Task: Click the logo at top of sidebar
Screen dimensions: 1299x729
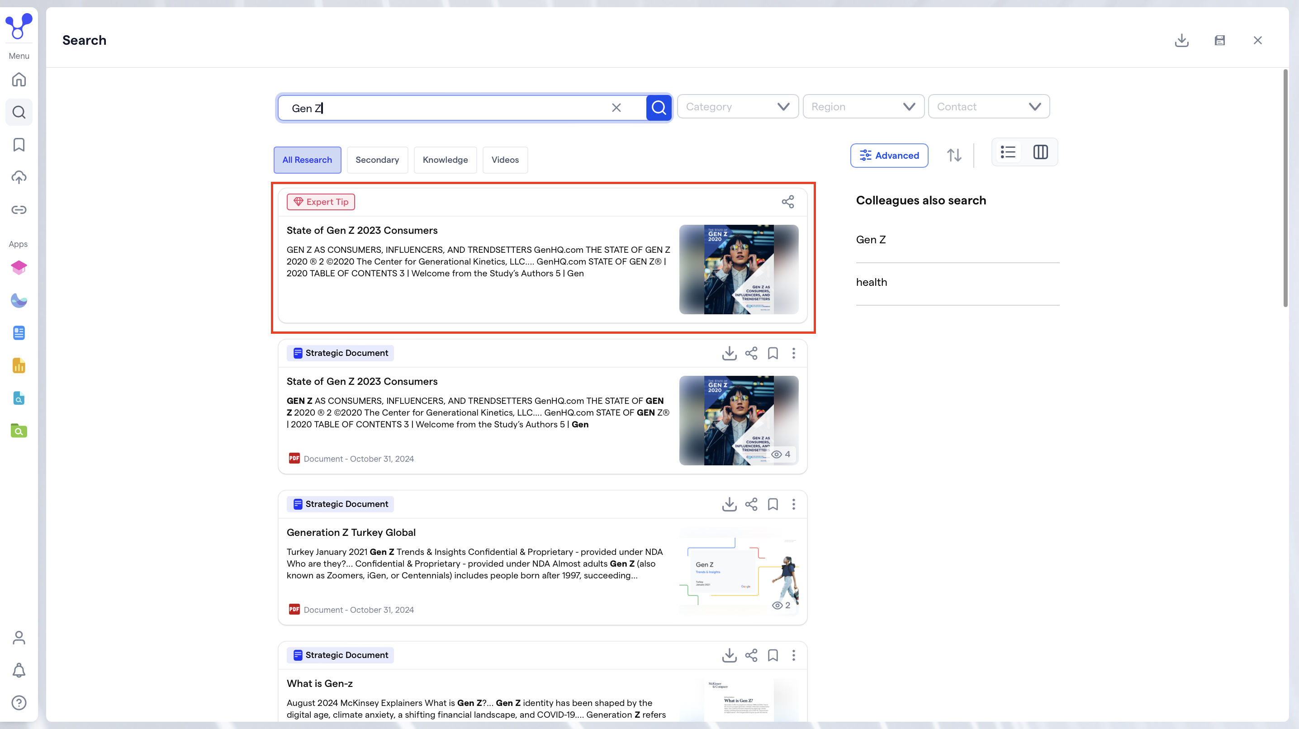Action: click(19, 26)
